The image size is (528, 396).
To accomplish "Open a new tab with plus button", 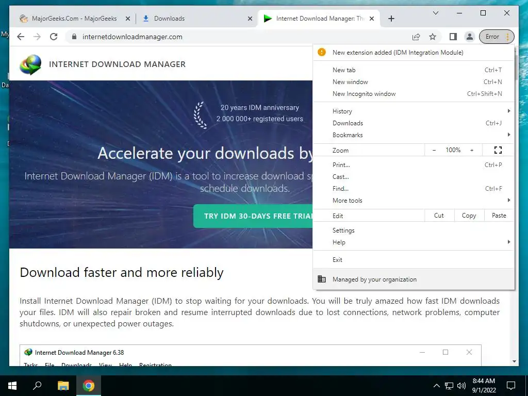I will click(x=391, y=19).
